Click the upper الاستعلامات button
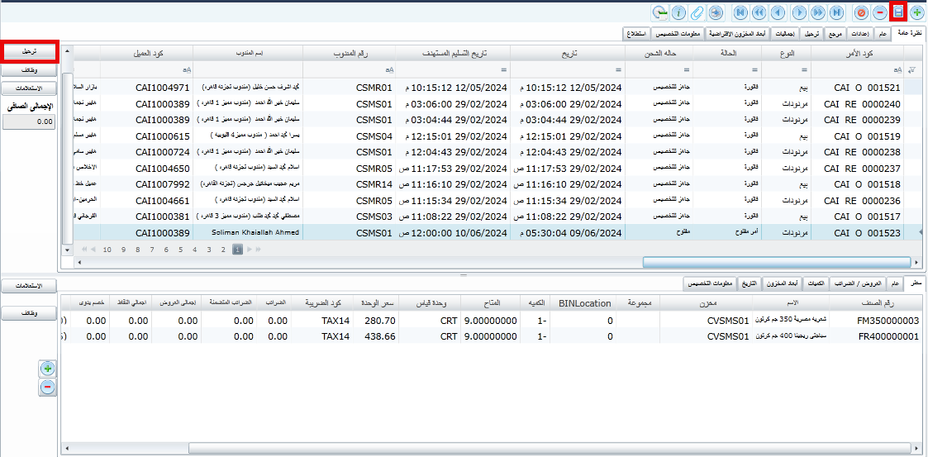Image resolution: width=928 pixels, height=457 pixels. [x=29, y=88]
